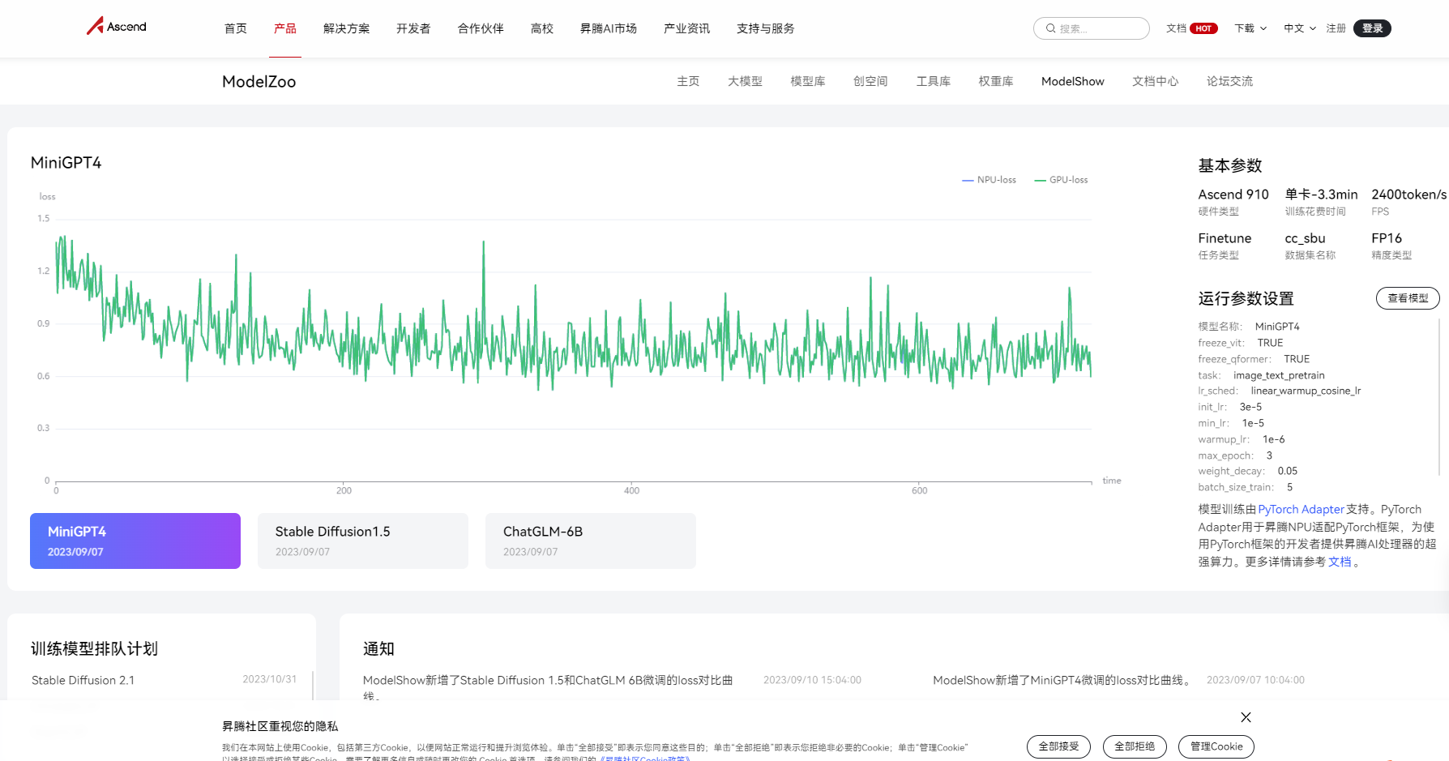Open the 开发者 menu
The width and height of the screenshot is (1449, 761).
413,28
